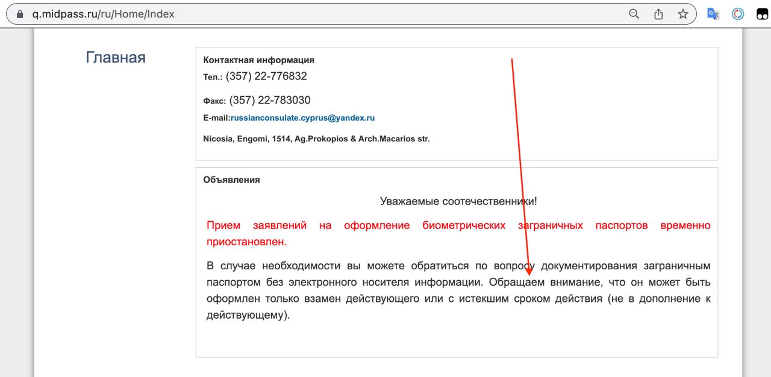The image size is (771, 377).
Task: Click the circular arrows extension icon
Action: click(x=738, y=14)
